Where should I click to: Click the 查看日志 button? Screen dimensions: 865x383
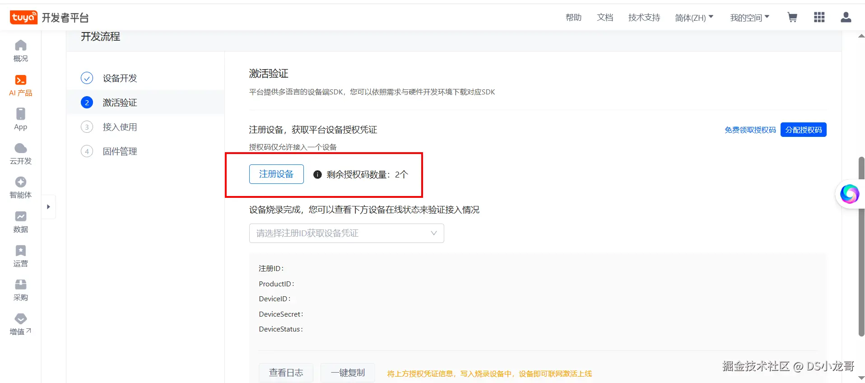tap(286, 373)
